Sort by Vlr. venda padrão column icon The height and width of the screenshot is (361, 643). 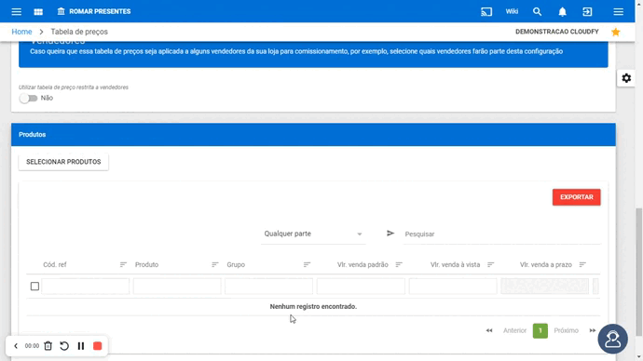click(x=399, y=265)
